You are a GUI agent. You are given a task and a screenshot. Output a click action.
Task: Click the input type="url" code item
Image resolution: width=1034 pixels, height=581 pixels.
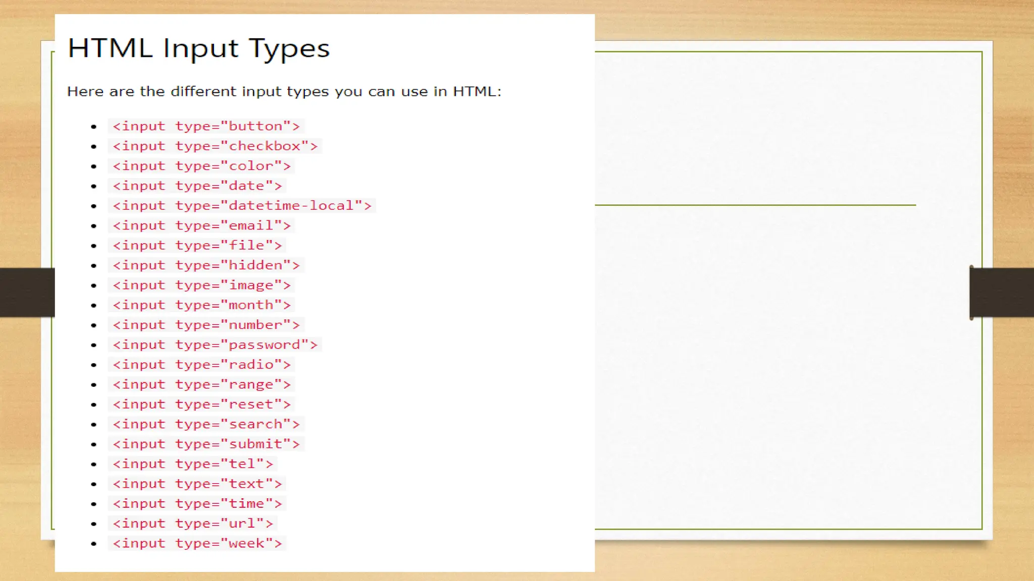click(x=192, y=524)
